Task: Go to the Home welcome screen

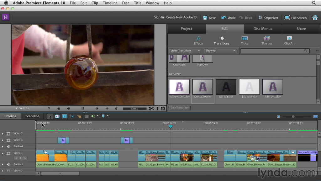Action: pos(315,18)
